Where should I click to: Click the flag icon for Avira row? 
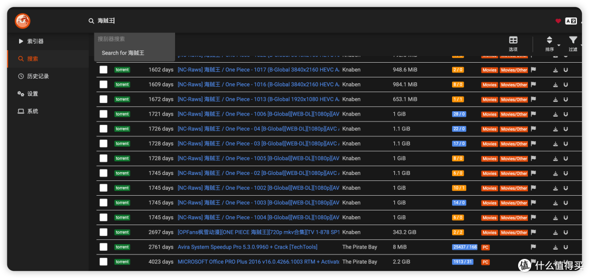click(533, 247)
